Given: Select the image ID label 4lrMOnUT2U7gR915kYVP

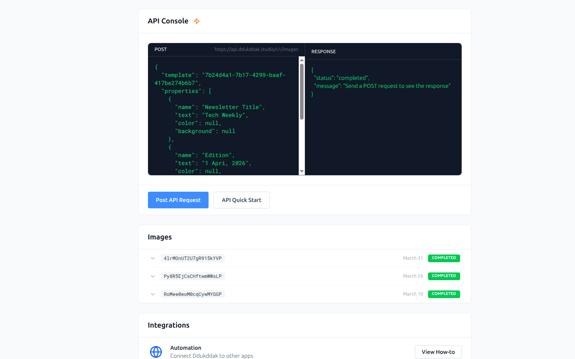Looking at the screenshot, I should pyautogui.click(x=193, y=258).
